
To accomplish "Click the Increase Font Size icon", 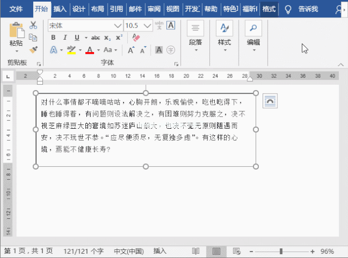I will point(132,50).
